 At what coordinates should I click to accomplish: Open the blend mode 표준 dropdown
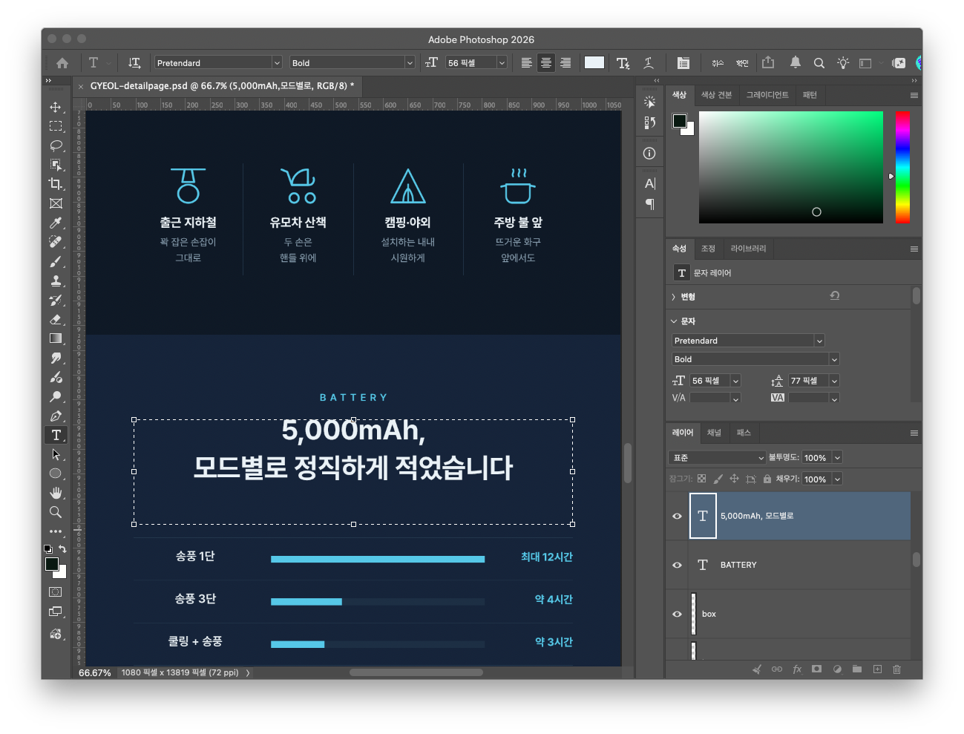coord(717,458)
